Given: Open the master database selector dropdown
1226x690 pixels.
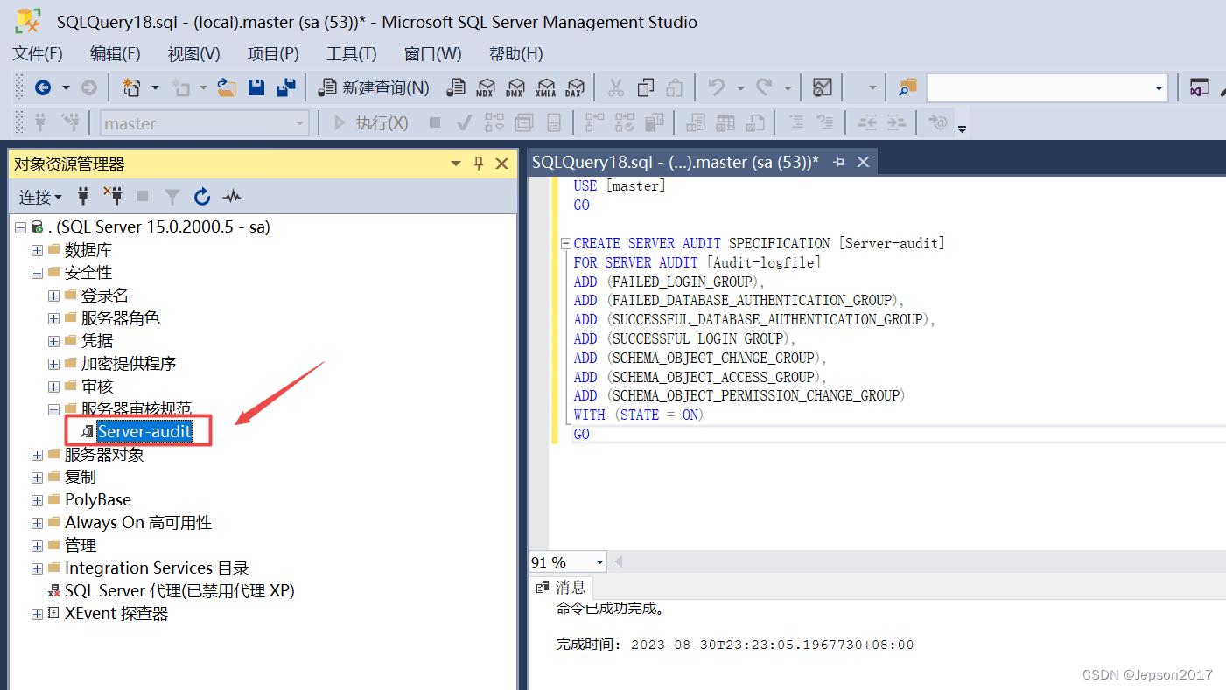Looking at the screenshot, I should pos(300,123).
